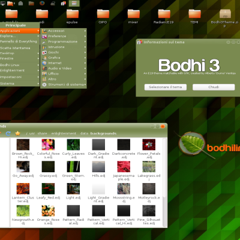240x240 pixels.
Task: Click the Selezionare il tema button
Action: 166,87
